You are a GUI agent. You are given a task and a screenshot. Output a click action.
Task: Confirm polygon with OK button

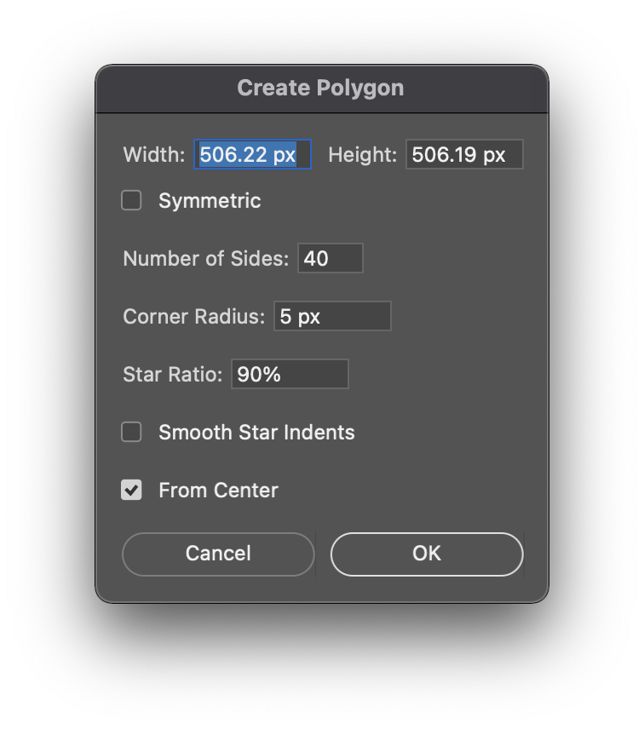point(427,554)
